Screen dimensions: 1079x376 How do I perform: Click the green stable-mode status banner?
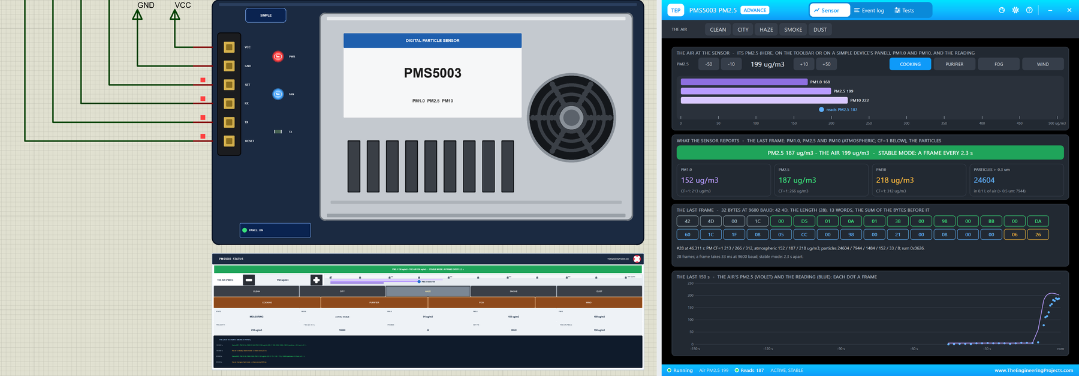click(870, 153)
